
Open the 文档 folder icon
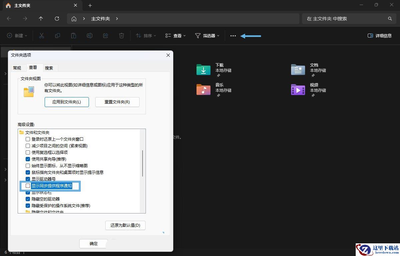point(298,69)
